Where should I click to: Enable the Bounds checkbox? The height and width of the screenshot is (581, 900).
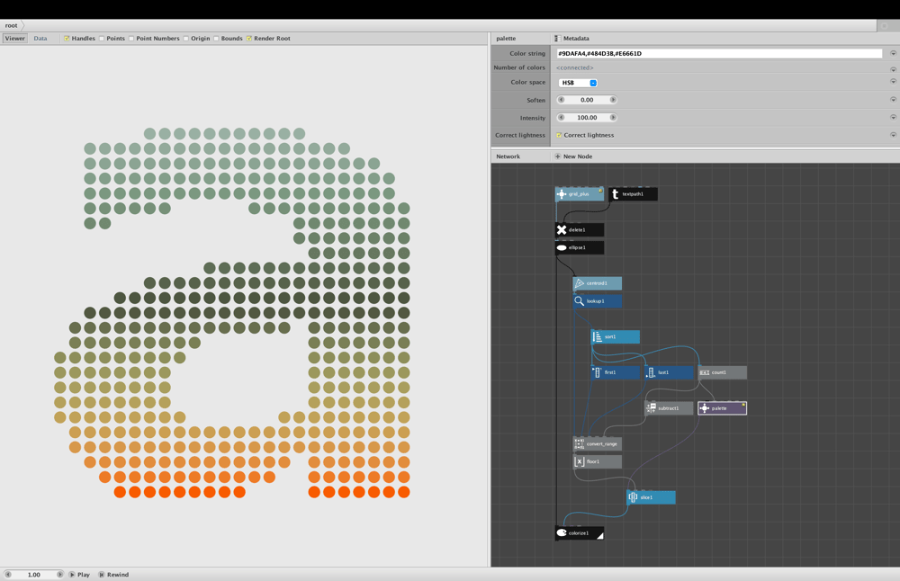coord(216,39)
